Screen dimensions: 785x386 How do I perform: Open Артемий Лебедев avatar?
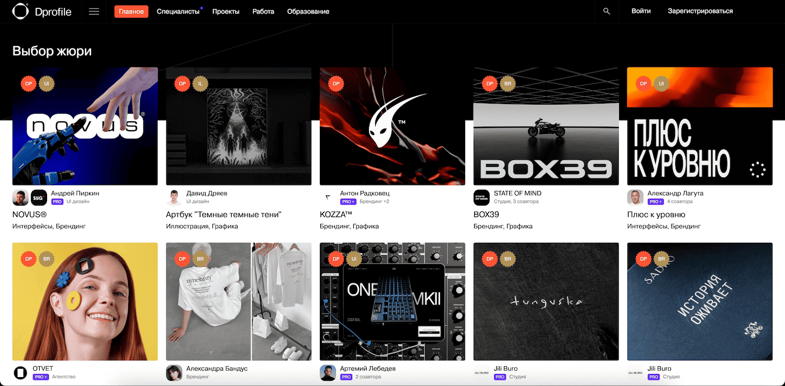(328, 372)
